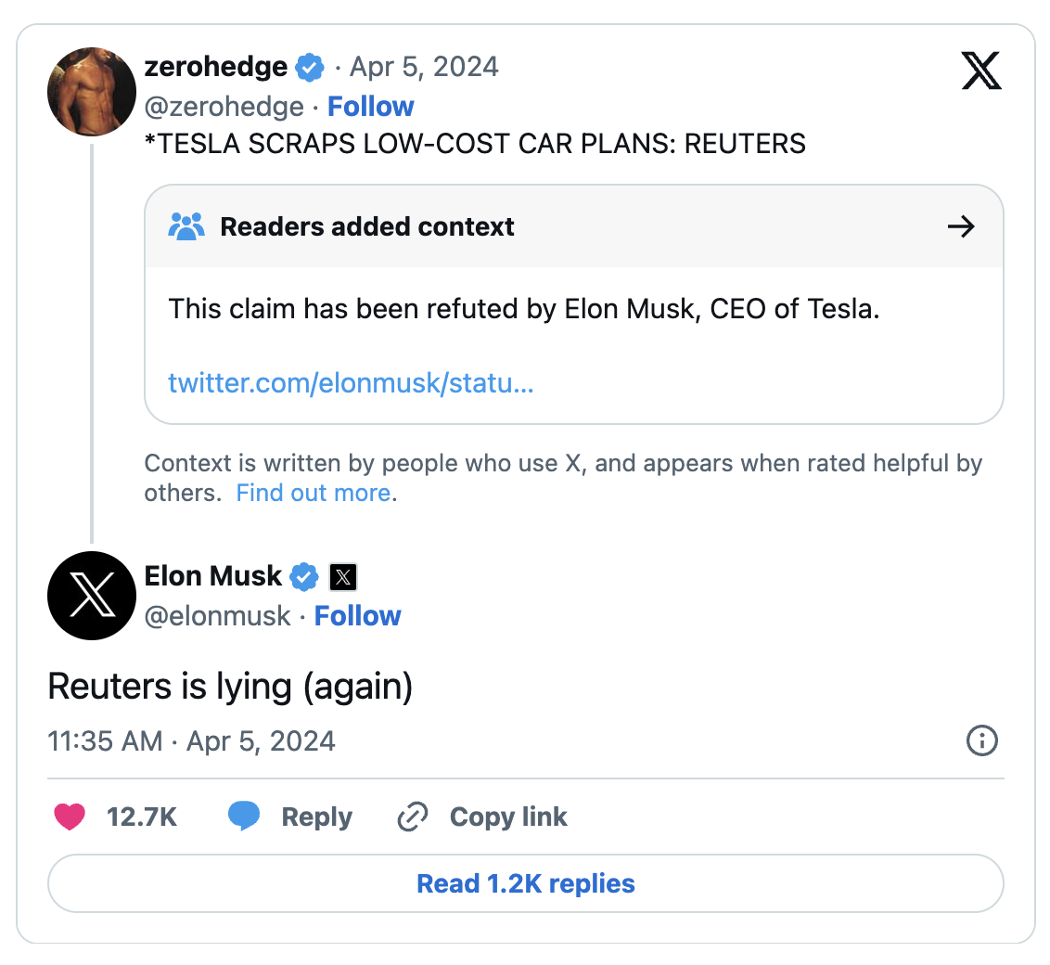Follow the @zerohedge account
The image size is (1050, 965).
pyautogui.click(x=371, y=107)
